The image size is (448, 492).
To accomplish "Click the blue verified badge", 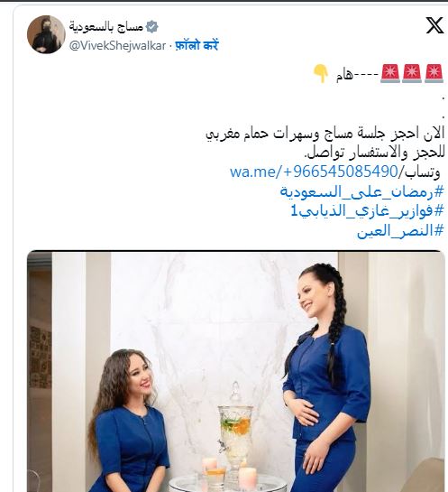I will 152,27.
